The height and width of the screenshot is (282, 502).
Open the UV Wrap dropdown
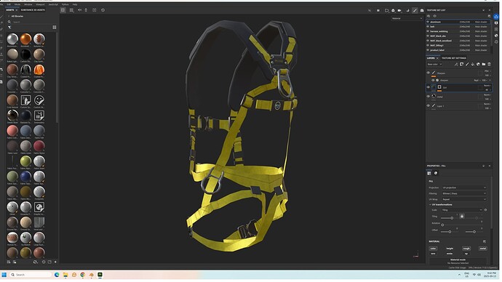point(464,200)
